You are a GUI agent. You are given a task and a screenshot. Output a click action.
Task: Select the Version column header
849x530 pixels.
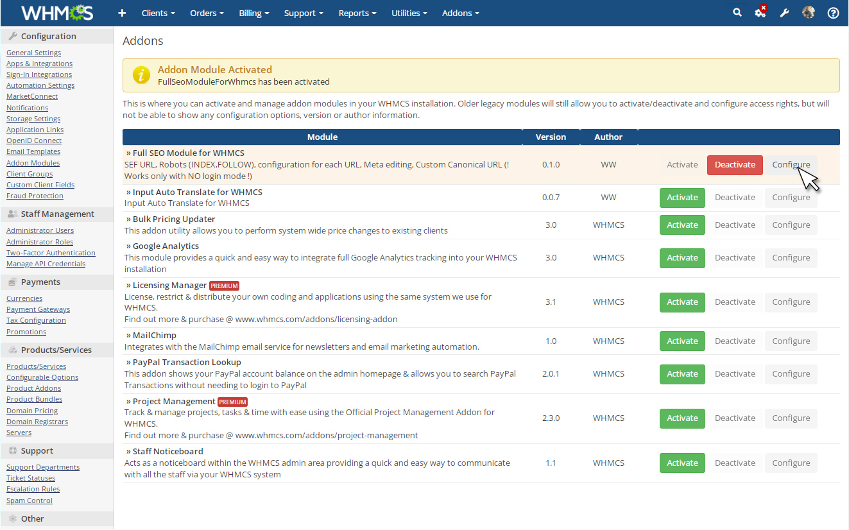click(x=551, y=137)
